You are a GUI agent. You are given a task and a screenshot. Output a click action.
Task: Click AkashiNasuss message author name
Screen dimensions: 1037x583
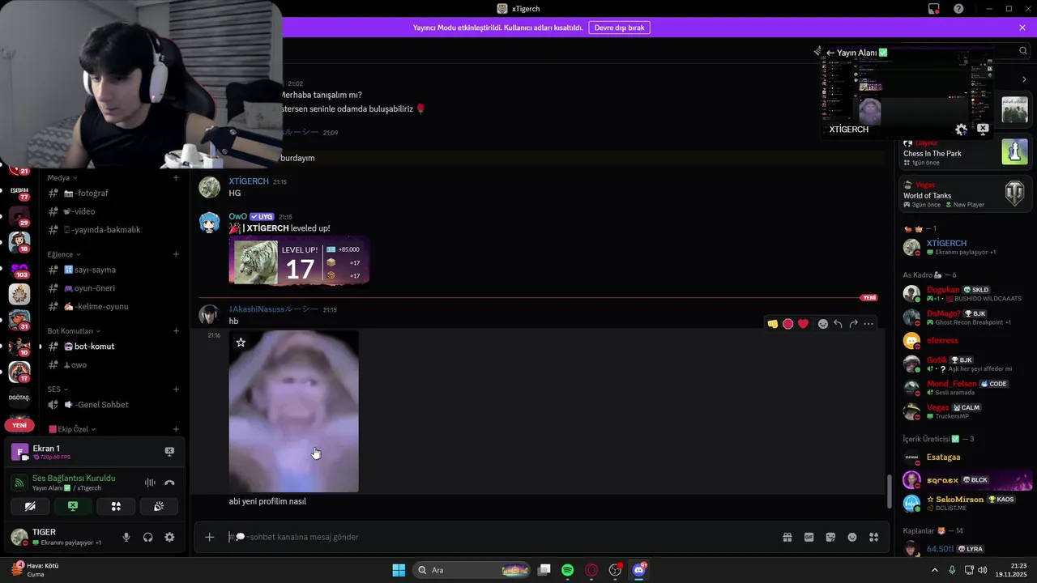(x=274, y=309)
